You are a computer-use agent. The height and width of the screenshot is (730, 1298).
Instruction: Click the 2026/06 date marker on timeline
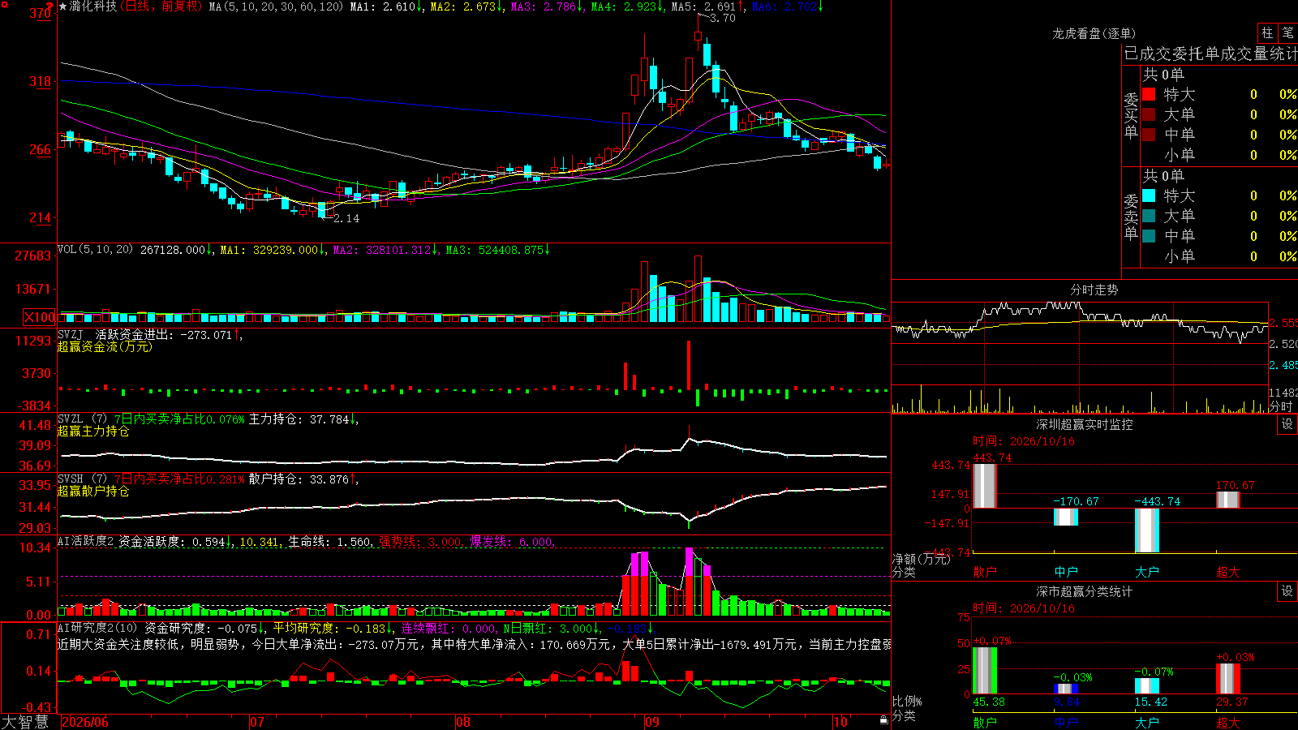(x=85, y=722)
